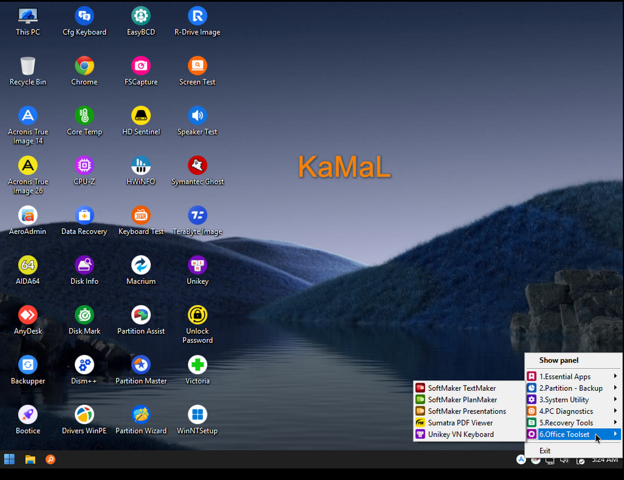Click the Partition Wizard icon
Image resolution: width=624 pixels, height=480 pixels.
click(141, 421)
